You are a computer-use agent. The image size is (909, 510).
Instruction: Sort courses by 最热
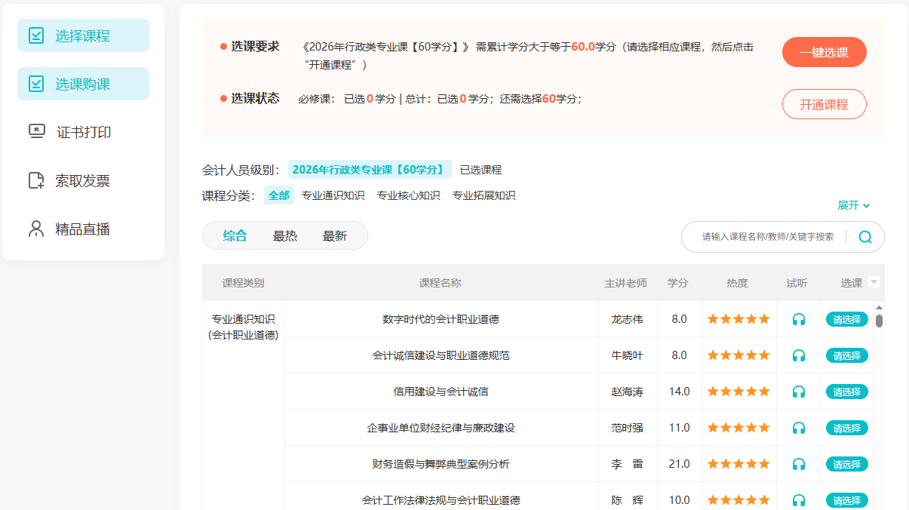(x=285, y=235)
